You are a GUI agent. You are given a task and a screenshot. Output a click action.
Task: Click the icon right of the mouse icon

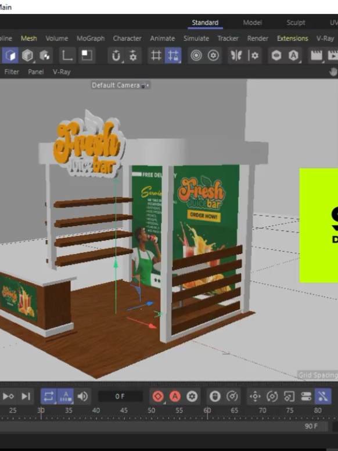tap(232, 396)
